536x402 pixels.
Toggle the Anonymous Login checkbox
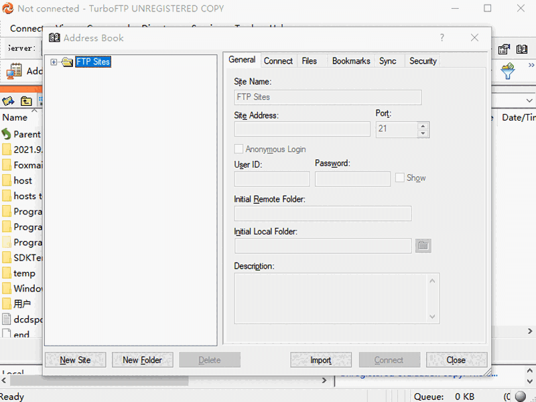point(239,149)
